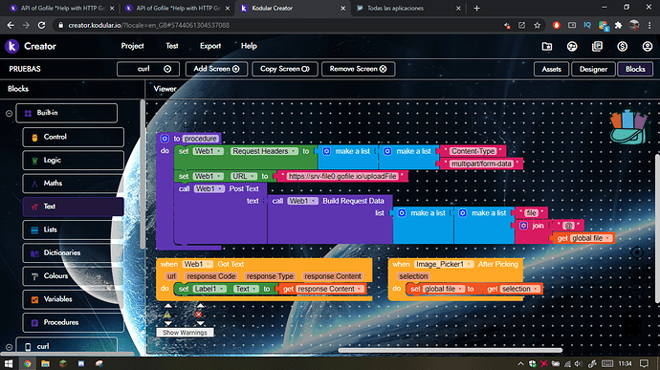This screenshot has height=370, width=660.
Task: Open the backpack icon in the viewer
Action: click(x=628, y=127)
